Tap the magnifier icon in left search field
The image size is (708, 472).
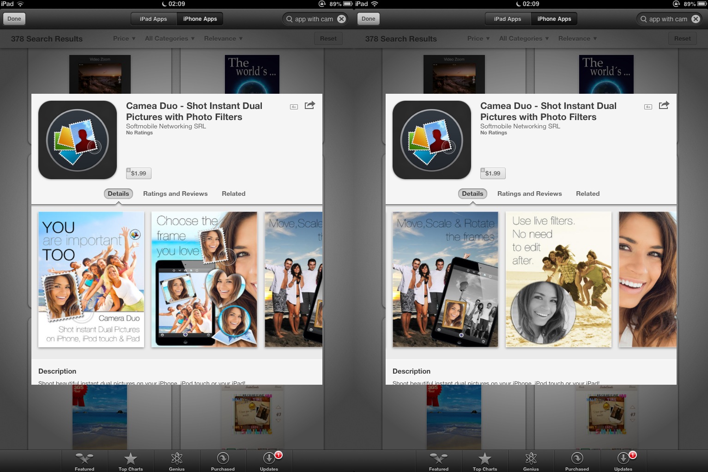(290, 19)
